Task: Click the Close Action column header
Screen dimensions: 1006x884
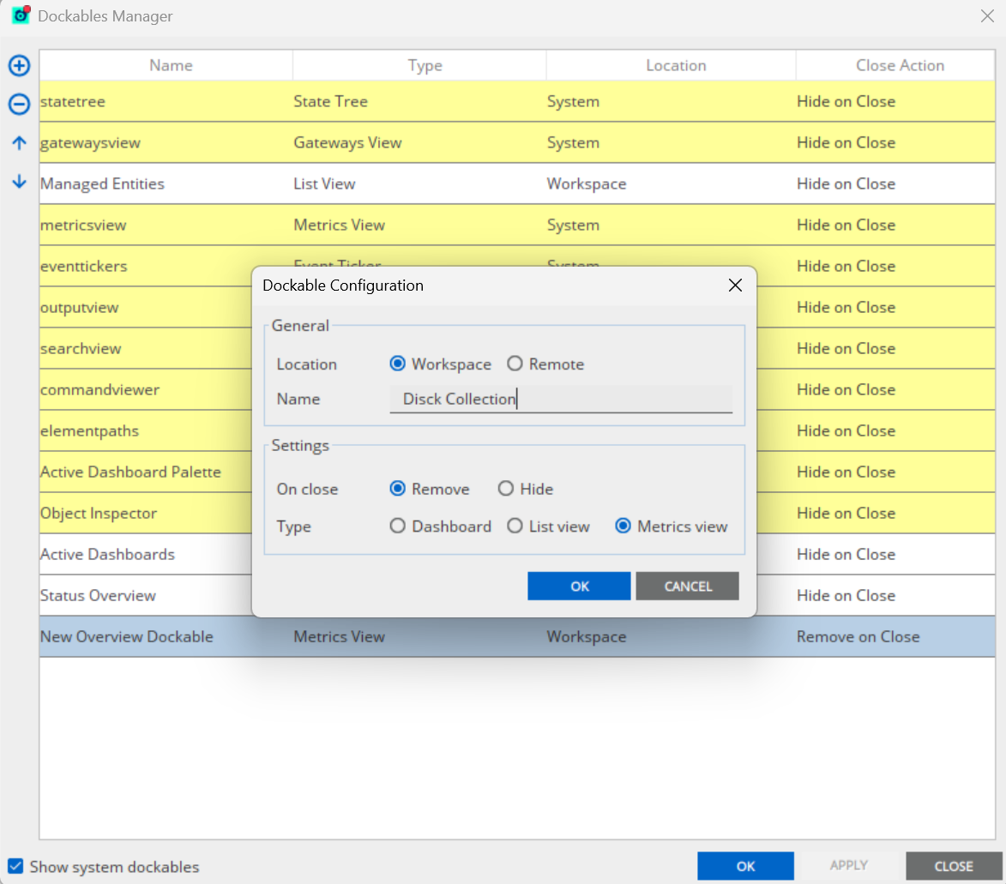Action: coord(900,65)
